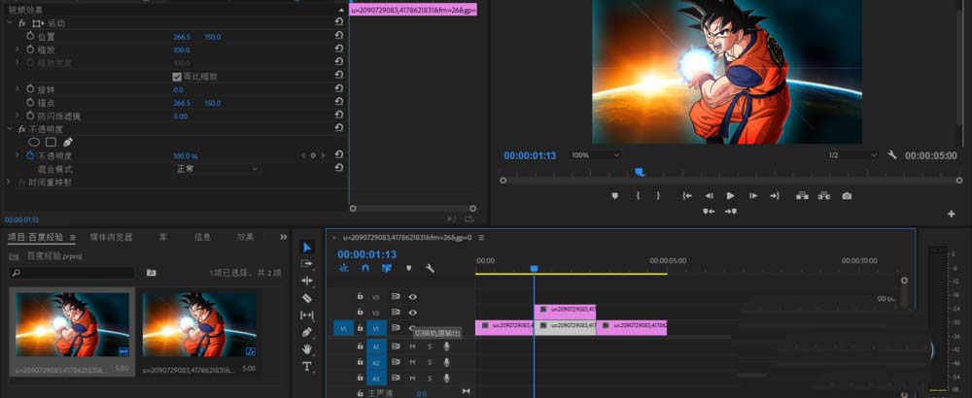Viewport: 972px width, 398px height.
Task: Mute audio track A1
Action: [x=412, y=347]
